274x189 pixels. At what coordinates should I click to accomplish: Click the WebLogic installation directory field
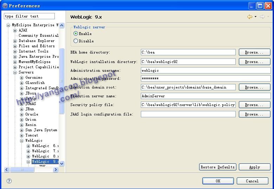point(188,62)
